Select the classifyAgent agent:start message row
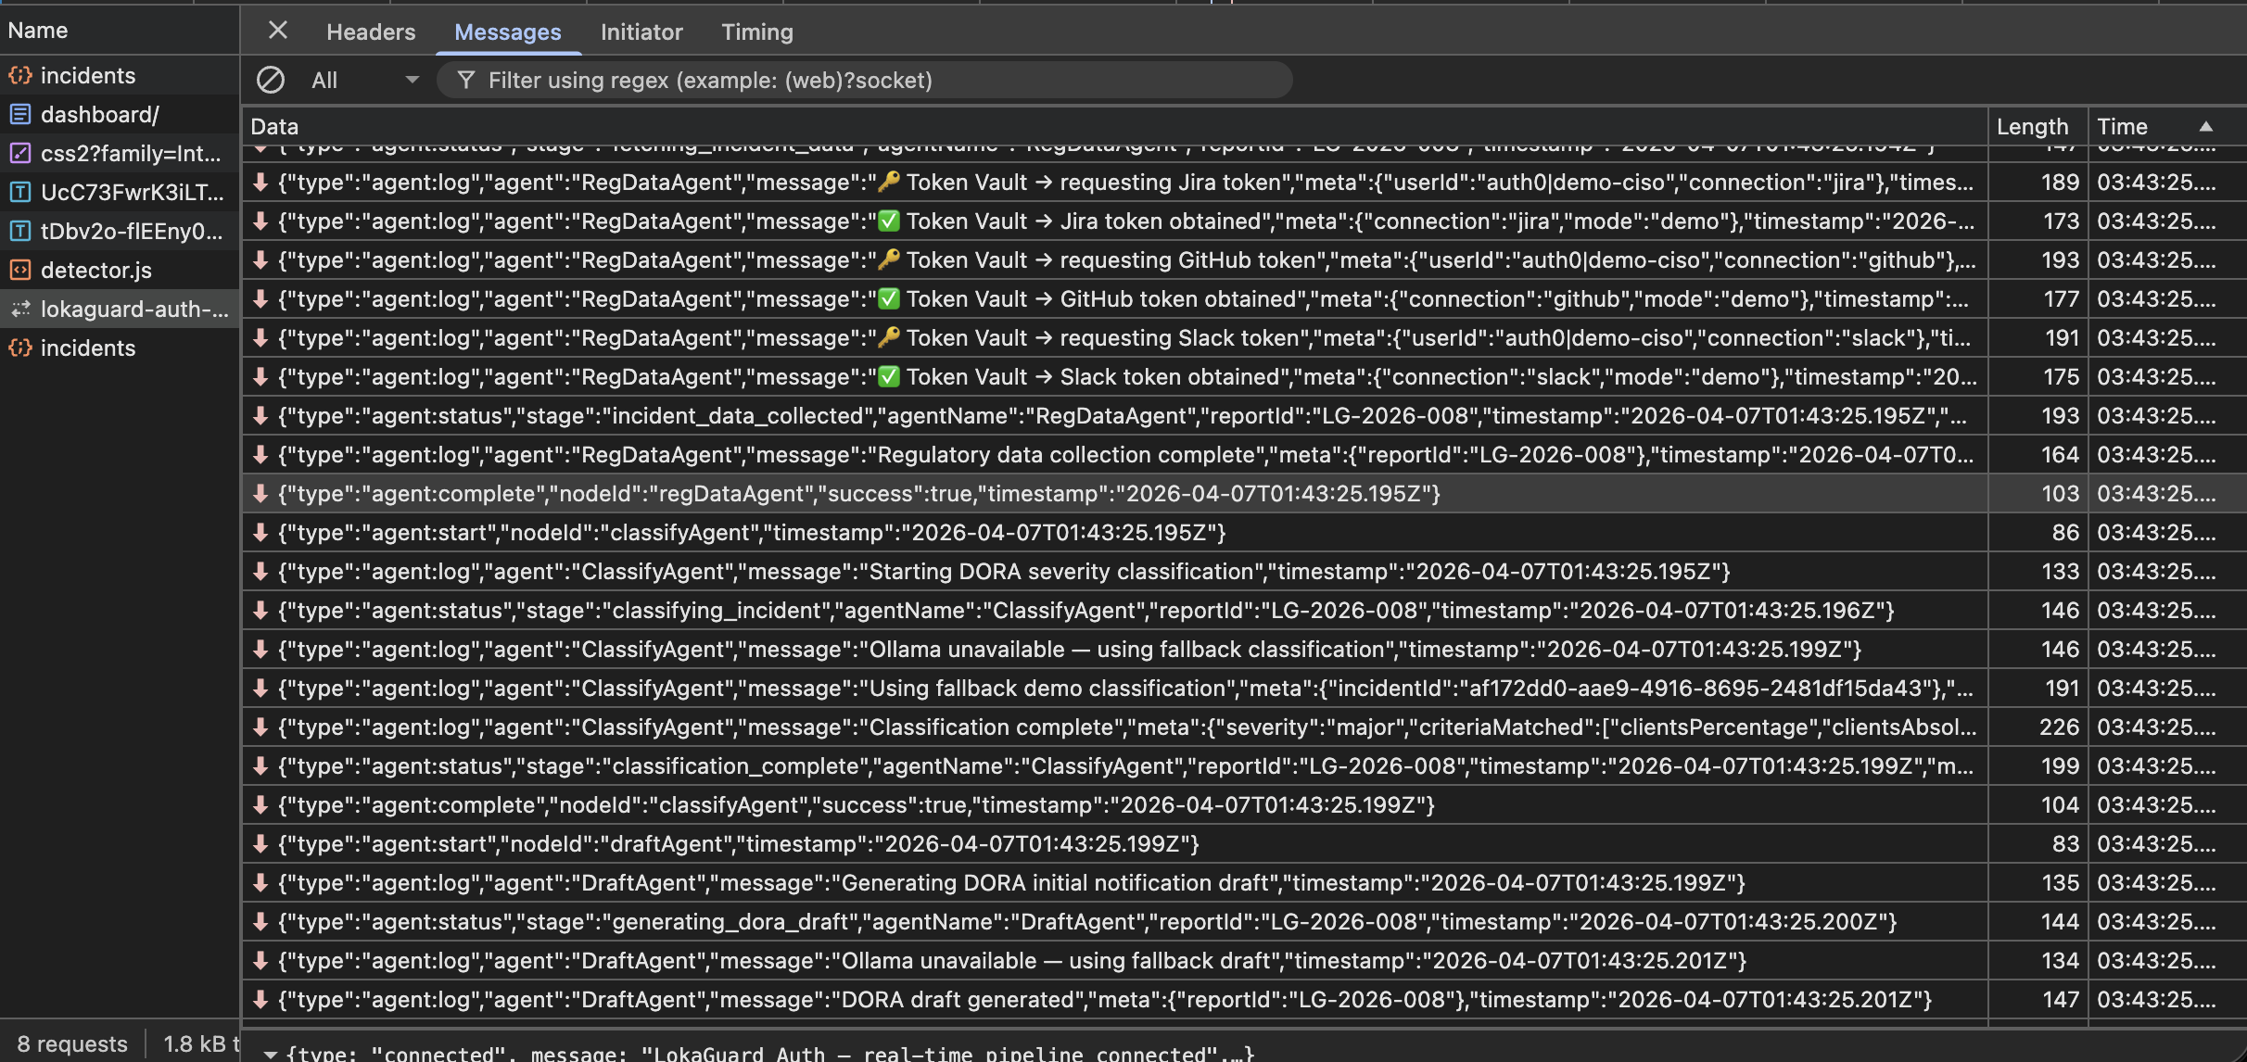Screen dimensions: 2247x1062 click(x=751, y=533)
